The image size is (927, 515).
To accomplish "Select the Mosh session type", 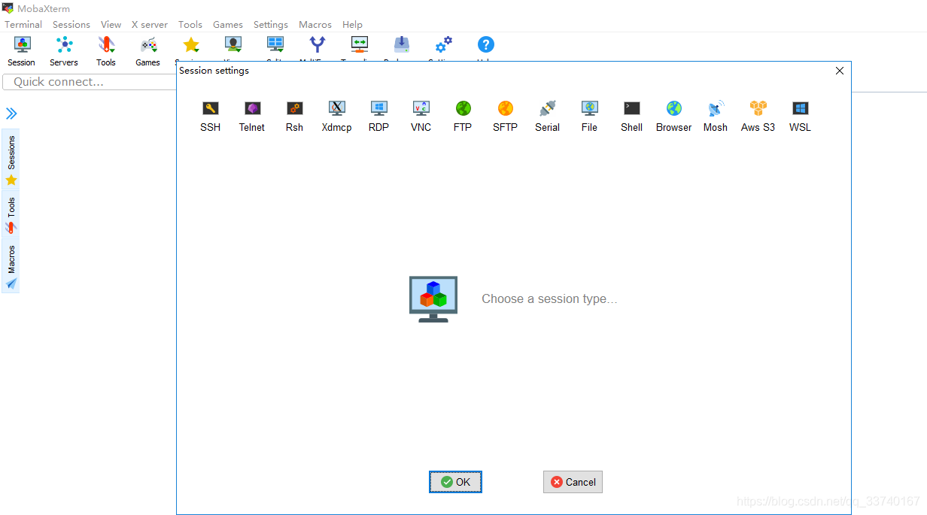I will [x=716, y=117].
